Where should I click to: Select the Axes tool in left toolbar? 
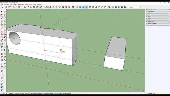[2, 50]
